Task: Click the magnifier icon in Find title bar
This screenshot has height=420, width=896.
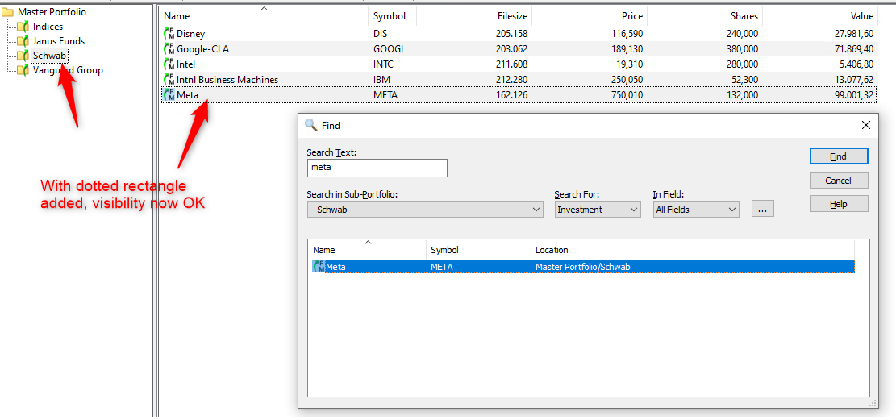Action: point(310,125)
